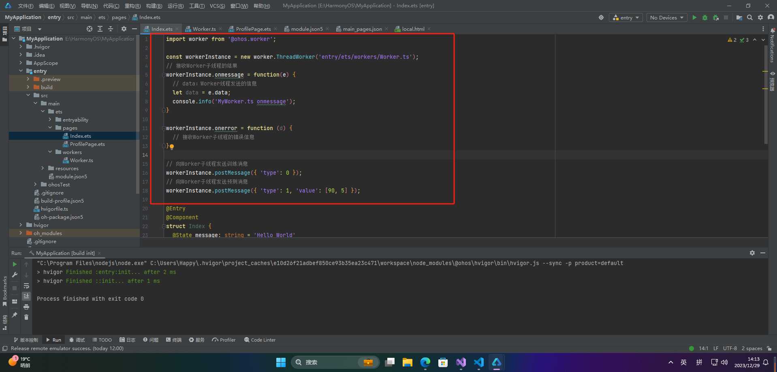This screenshot has width=777, height=372.
Task: Open the No Devices selector dropdown
Action: point(666,17)
